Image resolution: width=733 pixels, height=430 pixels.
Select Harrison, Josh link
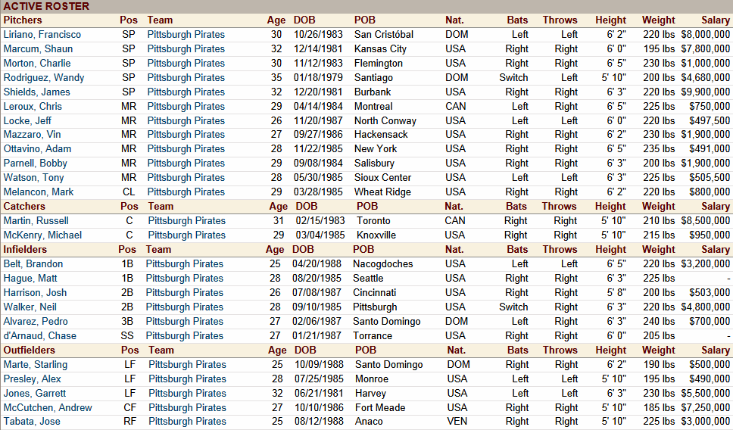(35, 293)
